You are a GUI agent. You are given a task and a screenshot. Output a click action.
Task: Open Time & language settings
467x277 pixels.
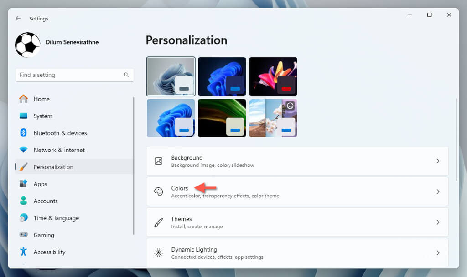74,217
